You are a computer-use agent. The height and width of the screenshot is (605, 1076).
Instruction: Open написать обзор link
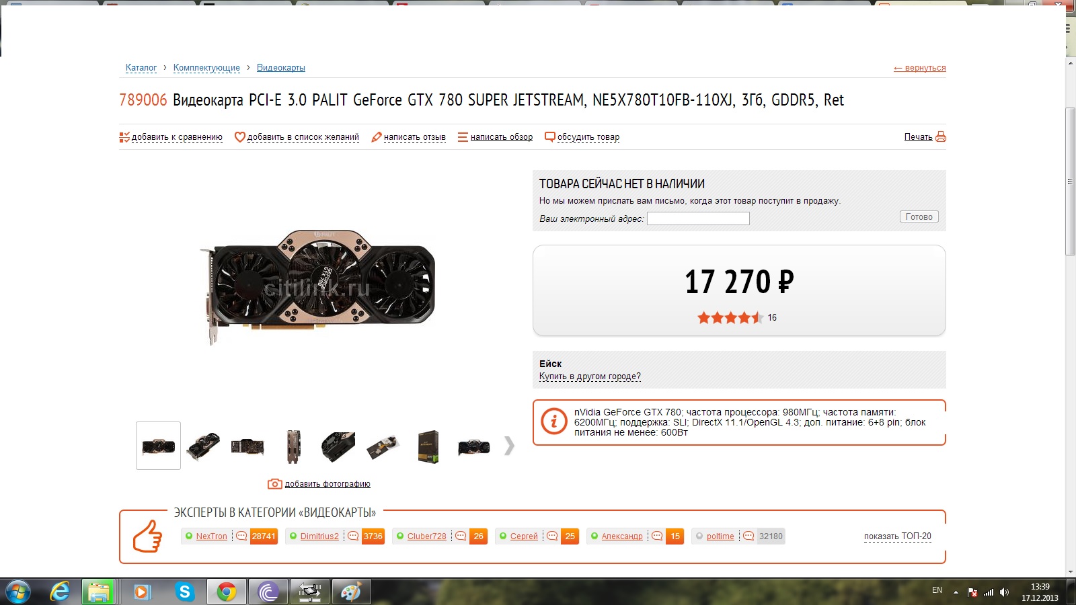point(502,136)
